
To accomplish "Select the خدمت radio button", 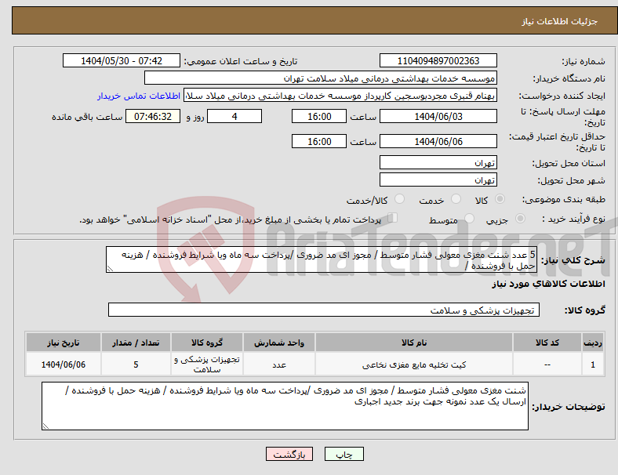I will point(456,199).
